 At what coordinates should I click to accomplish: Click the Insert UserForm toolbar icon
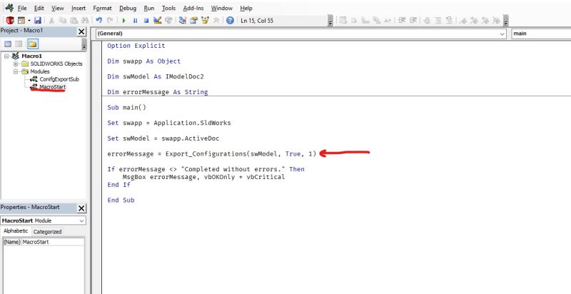[x=21, y=21]
